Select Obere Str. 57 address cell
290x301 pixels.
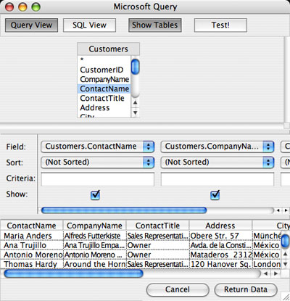(220, 236)
